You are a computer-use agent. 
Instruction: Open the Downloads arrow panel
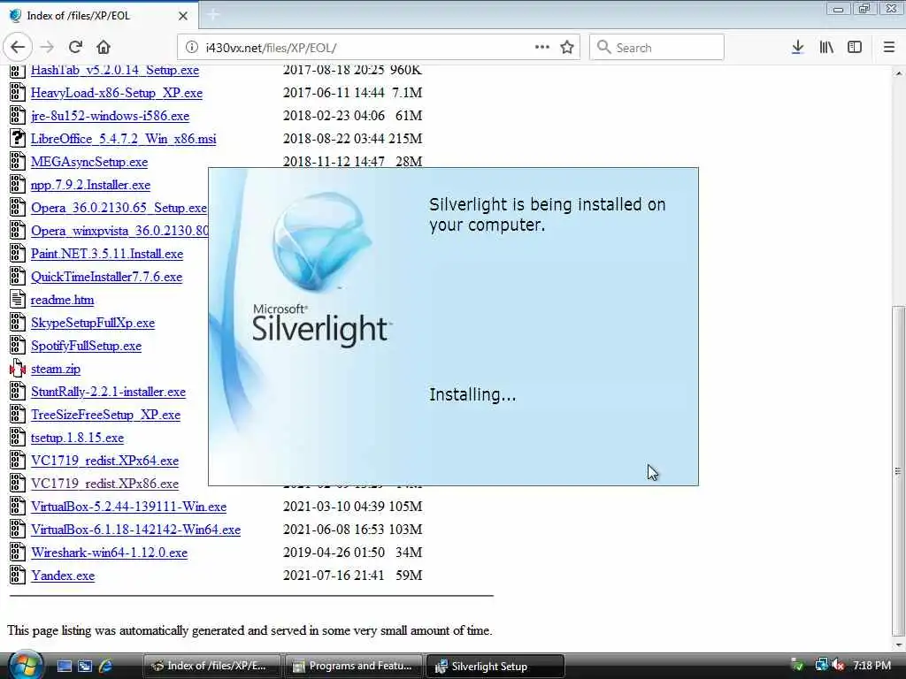pos(797,48)
